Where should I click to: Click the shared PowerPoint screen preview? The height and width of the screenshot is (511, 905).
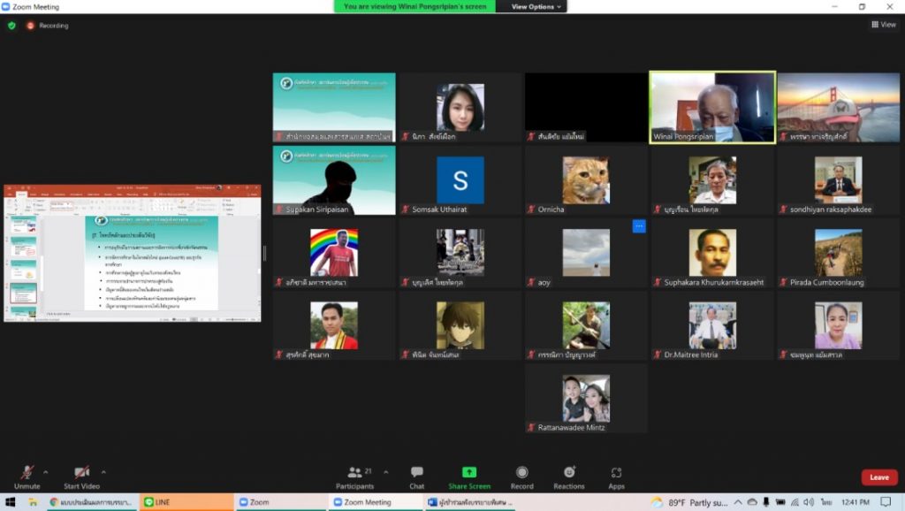pos(133,254)
